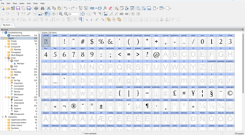This screenshot has width=245, height=135.
Task: Select the Empty glyphs category
Action: pos(14,41)
